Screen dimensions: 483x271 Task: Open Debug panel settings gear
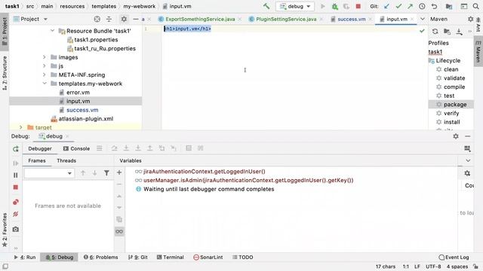click(456, 136)
